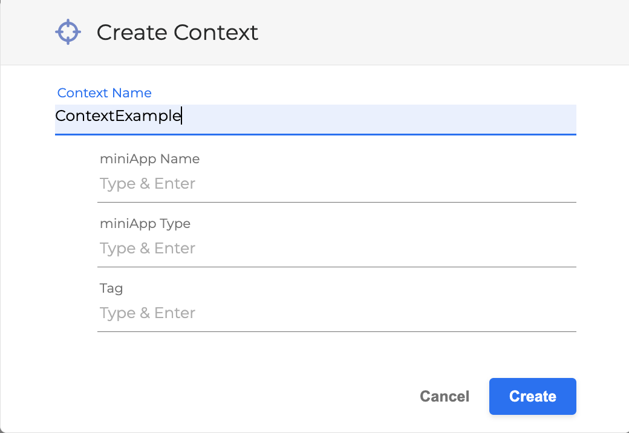This screenshot has width=629, height=433.
Task: Select the miniApp Type input field
Action: (336, 249)
